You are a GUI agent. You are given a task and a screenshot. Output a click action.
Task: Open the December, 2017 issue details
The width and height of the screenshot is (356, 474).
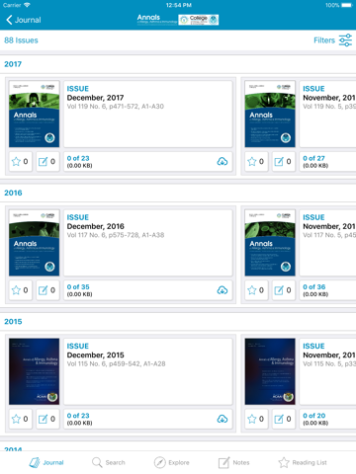[148, 114]
